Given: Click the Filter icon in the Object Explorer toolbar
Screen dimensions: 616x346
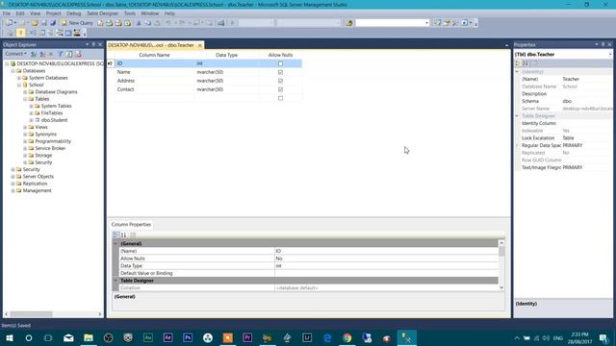Looking at the screenshot, I should (x=60, y=54).
